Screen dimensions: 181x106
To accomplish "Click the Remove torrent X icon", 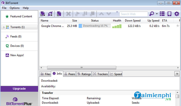I will click(x=68, y=14).
